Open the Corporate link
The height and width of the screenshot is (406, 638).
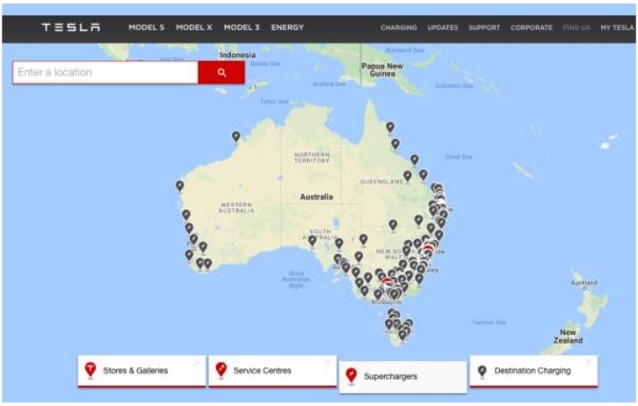532,27
